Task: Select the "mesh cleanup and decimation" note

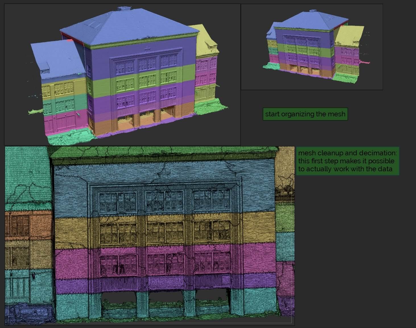Action: click(347, 161)
